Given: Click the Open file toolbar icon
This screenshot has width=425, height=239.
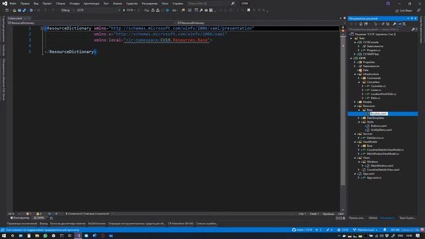Looking at the screenshot, I should click(15, 11).
